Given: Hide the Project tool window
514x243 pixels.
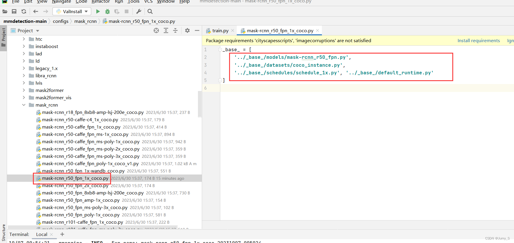Looking at the screenshot, I should click(197, 30).
